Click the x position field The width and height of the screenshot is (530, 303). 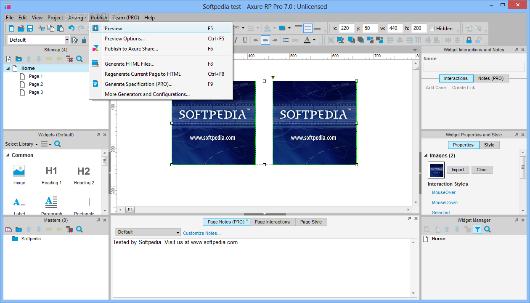click(x=347, y=28)
